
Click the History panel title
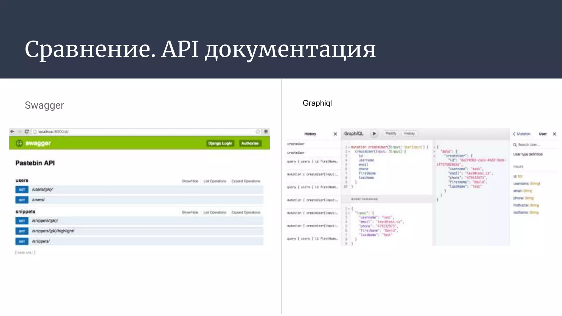coord(310,134)
